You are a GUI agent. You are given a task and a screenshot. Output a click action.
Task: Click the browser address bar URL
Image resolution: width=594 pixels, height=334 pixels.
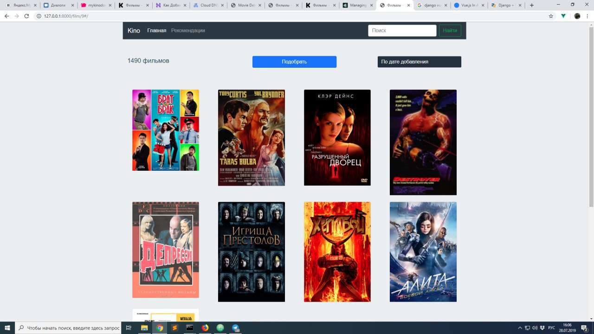tap(66, 16)
